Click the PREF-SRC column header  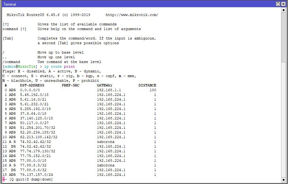[x=71, y=85]
